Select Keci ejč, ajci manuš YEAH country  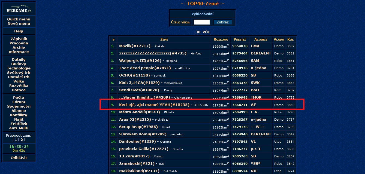coord(154,105)
